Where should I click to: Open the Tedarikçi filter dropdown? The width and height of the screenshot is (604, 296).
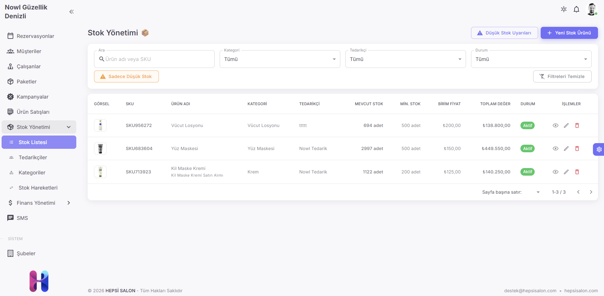405,59
